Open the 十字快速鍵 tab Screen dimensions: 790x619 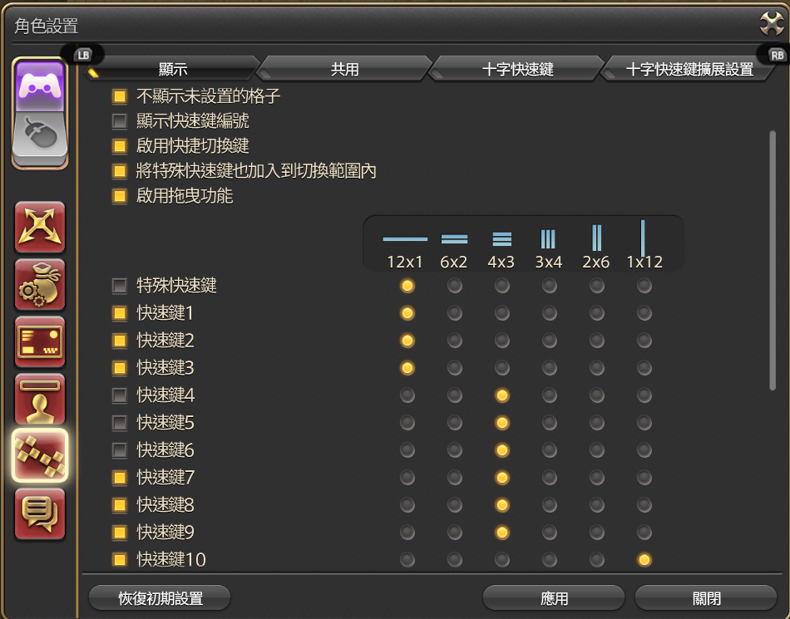(x=517, y=70)
